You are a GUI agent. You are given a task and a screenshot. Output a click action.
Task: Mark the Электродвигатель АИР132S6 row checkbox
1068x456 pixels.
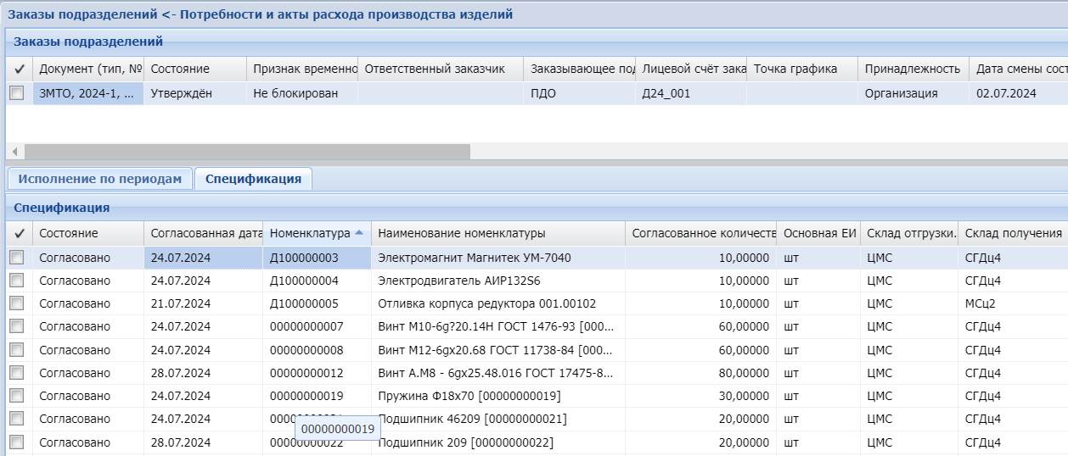[17, 281]
